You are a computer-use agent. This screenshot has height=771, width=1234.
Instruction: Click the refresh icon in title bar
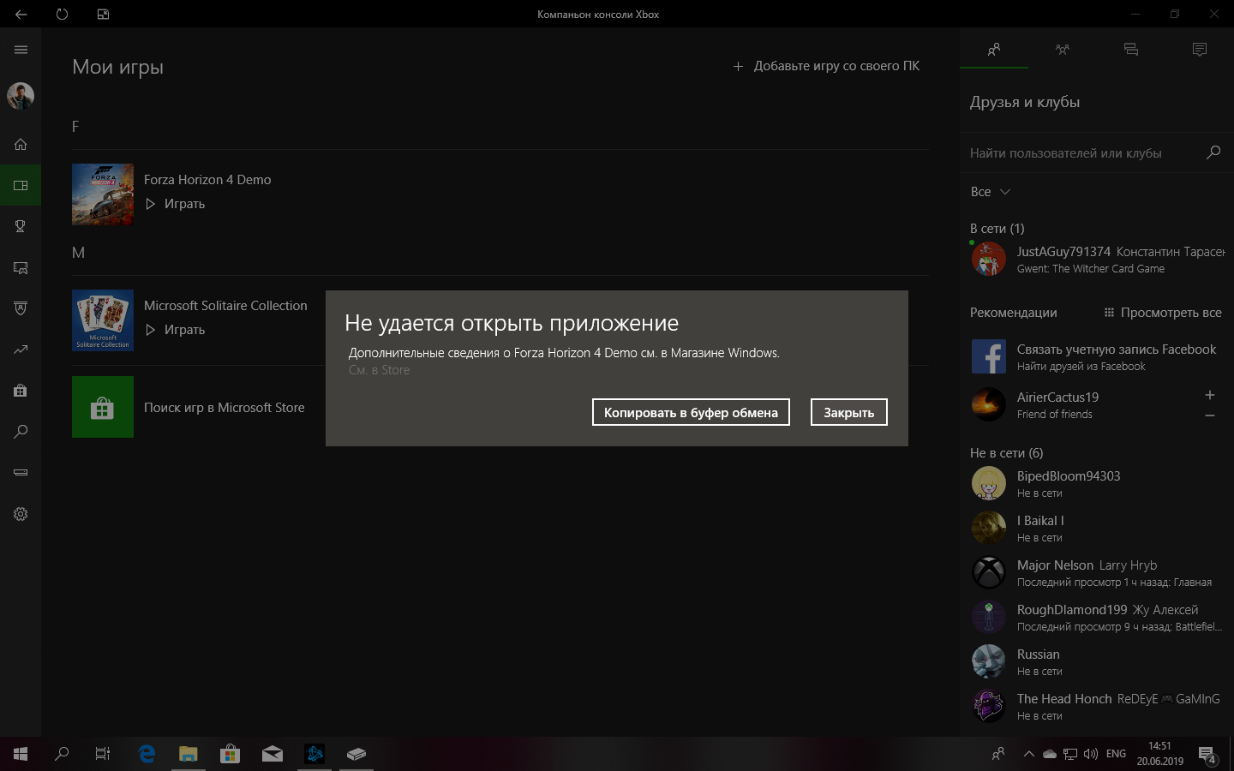tap(62, 14)
